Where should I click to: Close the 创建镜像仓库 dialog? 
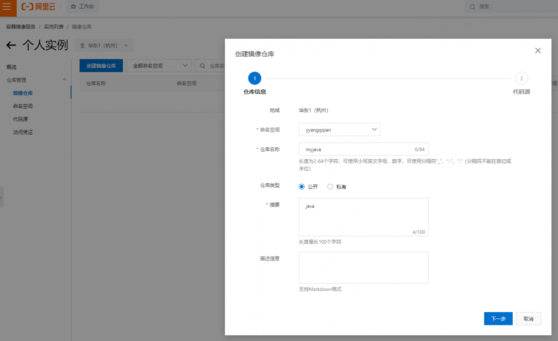tap(538, 50)
